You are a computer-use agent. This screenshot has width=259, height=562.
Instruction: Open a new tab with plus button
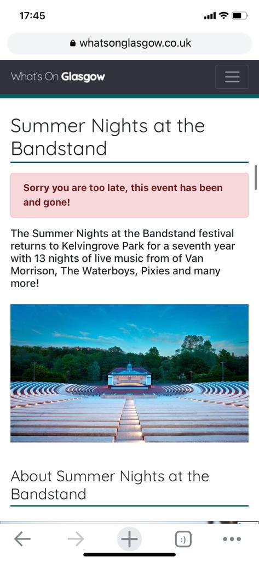click(129, 538)
